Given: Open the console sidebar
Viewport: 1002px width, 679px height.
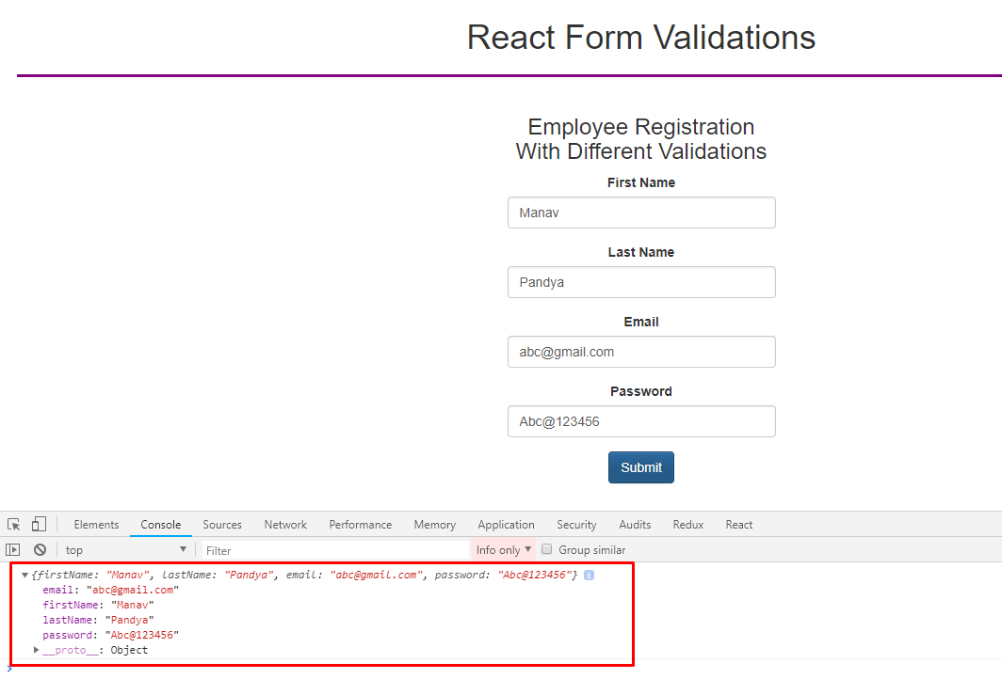Looking at the screenshot, I should 13,549.
